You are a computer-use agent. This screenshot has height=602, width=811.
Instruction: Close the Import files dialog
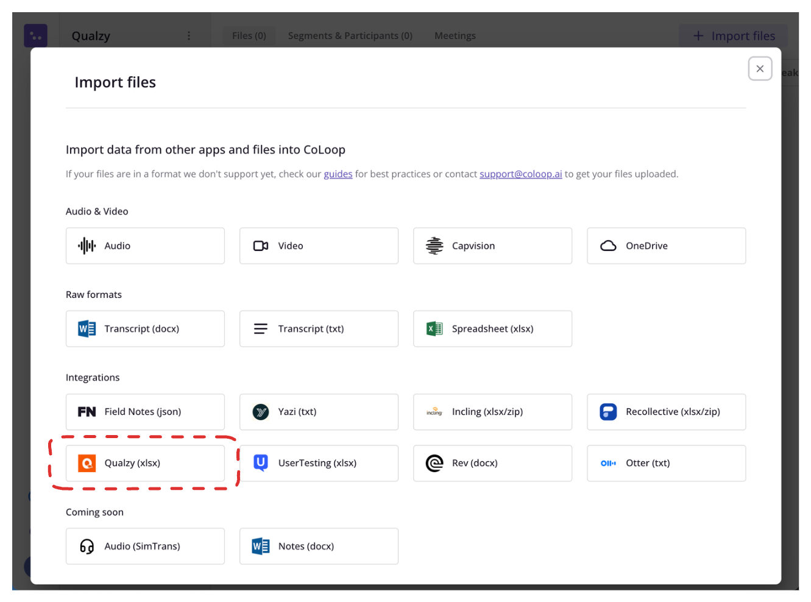pos(760,69)
